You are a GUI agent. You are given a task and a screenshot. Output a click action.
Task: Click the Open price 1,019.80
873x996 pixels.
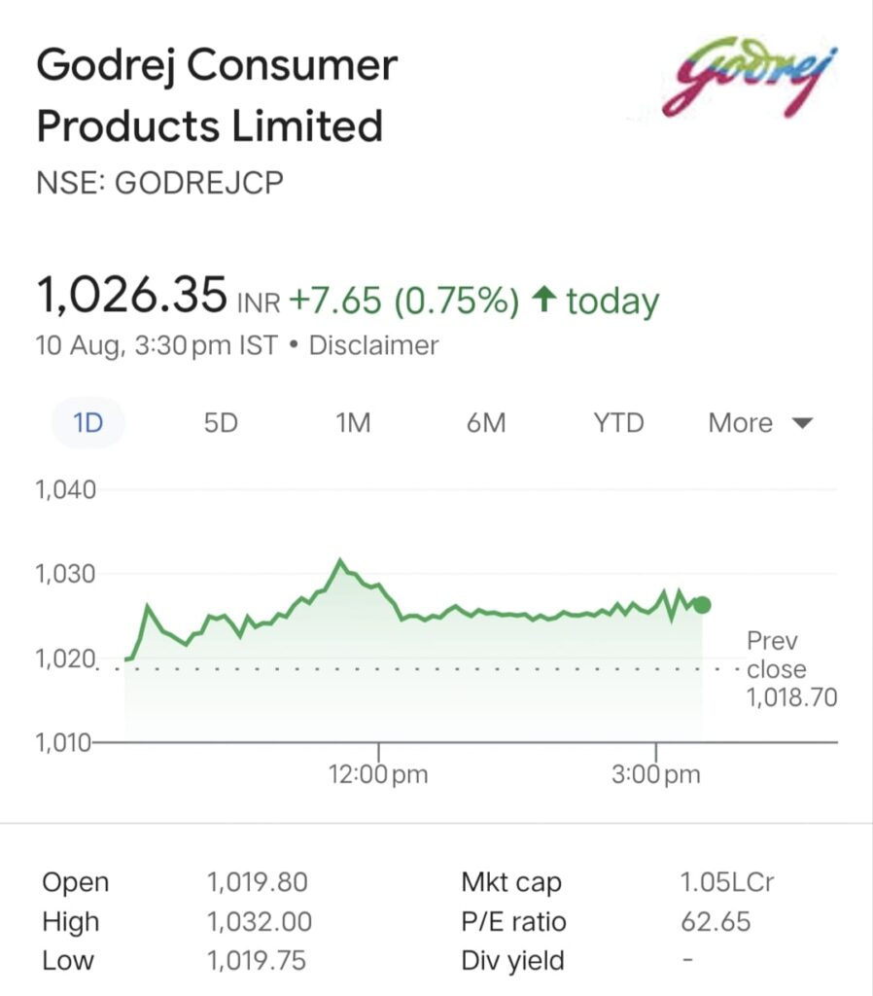coord(258,882)
